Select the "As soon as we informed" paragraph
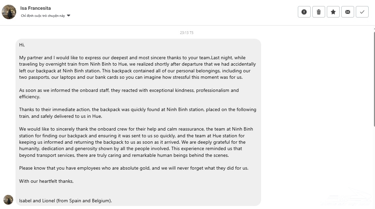The height and width of the screenshot is (209, 375). 129,93
